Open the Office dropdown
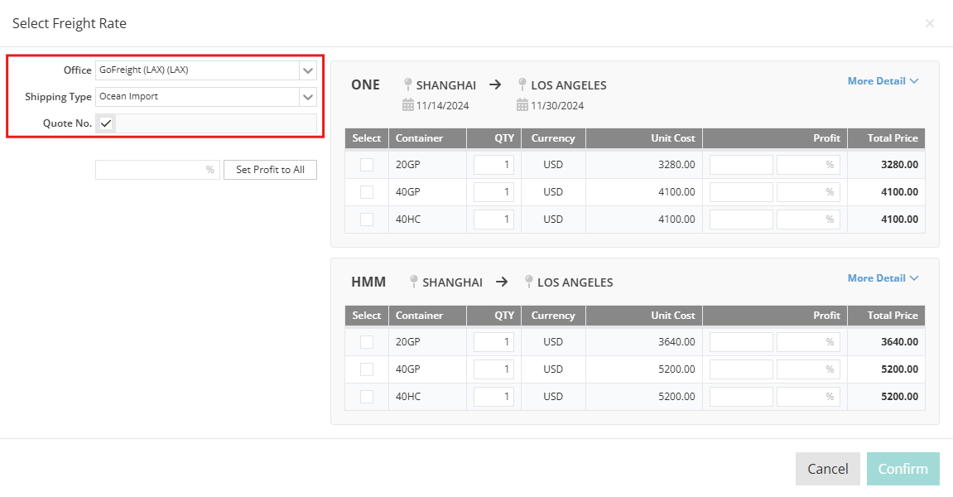Viewport: 953px width, 497px height. (x=308, y=70)
